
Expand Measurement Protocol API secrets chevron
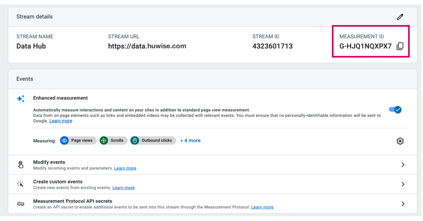pos(403,204)
